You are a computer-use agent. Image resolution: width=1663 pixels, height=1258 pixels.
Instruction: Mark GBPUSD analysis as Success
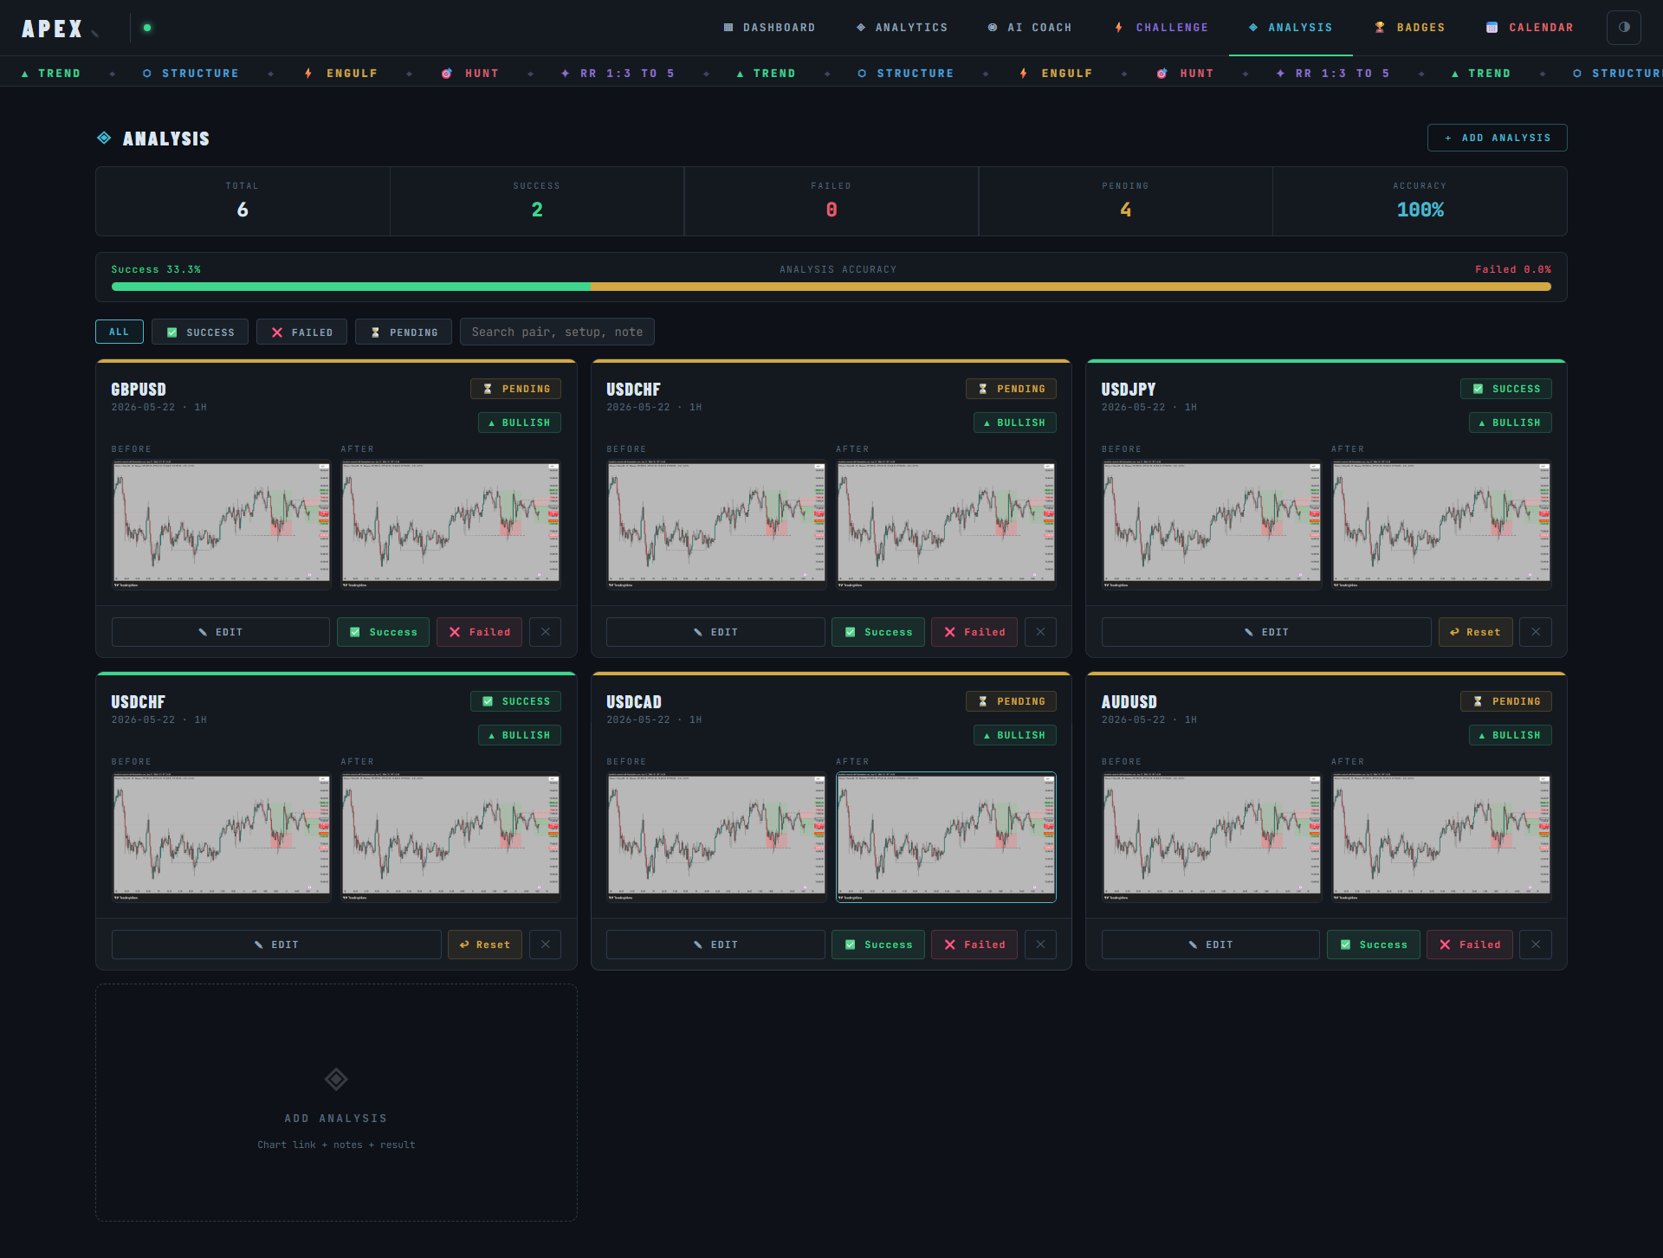point(383,632)
